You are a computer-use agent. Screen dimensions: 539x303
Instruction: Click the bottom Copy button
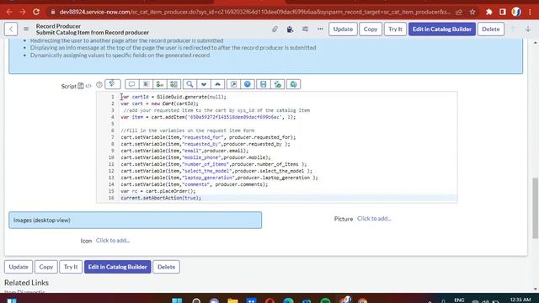pyautogui.click(x=46, y=267)
